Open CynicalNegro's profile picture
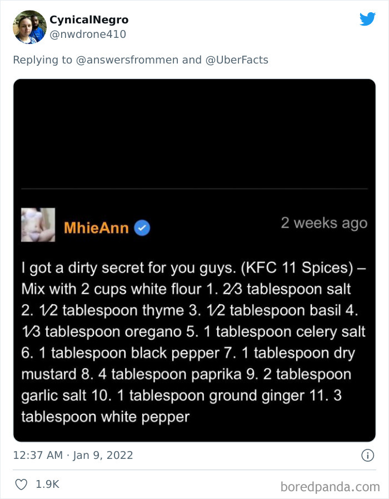The image size is (389, 499). click(x=29, y=27)
